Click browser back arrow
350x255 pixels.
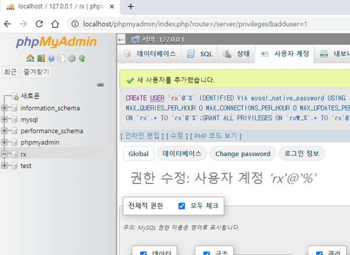click(x=8, y=24)
